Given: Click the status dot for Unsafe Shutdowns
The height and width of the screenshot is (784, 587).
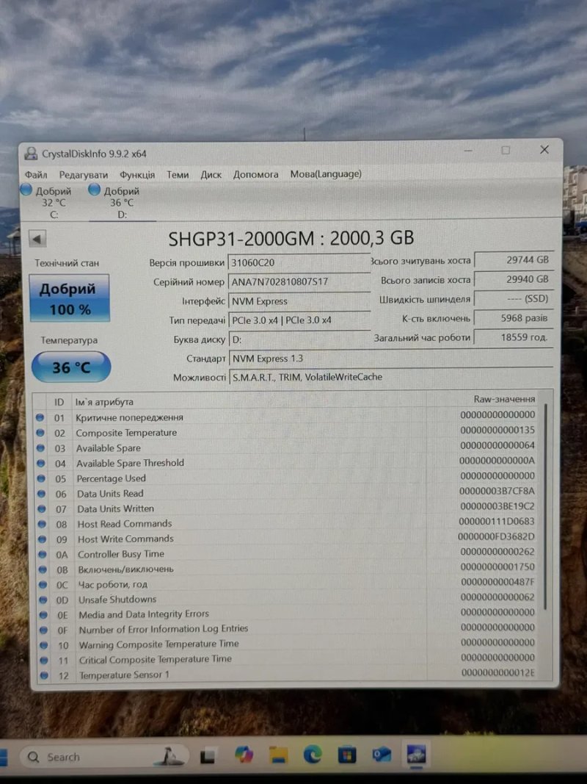Looking at the screenshot, I should 43,600.
